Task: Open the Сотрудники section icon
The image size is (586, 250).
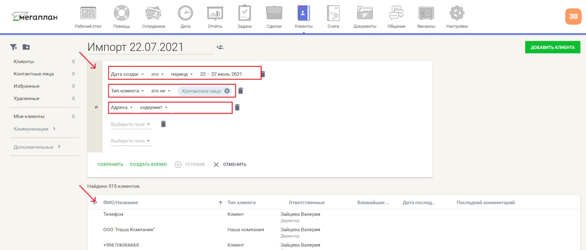Action: tap(153, 13)
